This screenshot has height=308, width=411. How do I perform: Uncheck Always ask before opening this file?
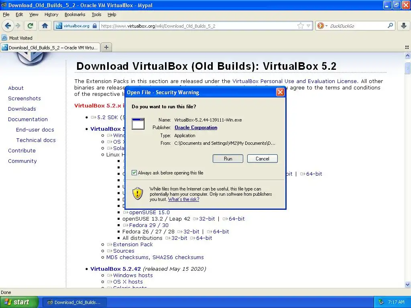[x=134, y=172]
